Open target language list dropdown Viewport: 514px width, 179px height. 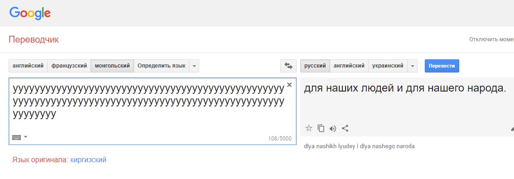(x=413, y=66)
